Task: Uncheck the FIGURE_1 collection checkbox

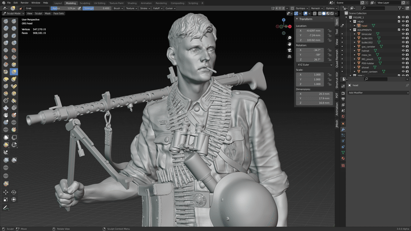Action: tap(399, 17)
